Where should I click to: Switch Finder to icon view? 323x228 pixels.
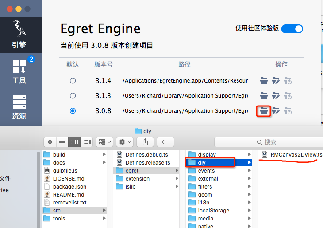pos(50,142)
